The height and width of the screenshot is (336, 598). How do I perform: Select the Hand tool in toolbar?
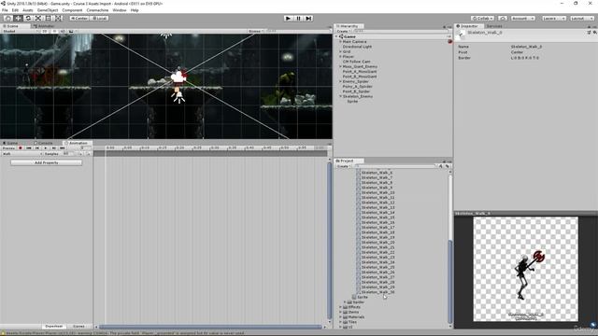(x=7, y=18)
